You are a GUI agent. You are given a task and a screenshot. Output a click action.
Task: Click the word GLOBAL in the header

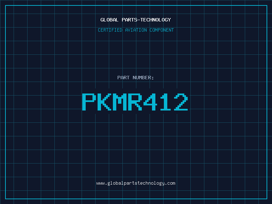tap(109, 20)
